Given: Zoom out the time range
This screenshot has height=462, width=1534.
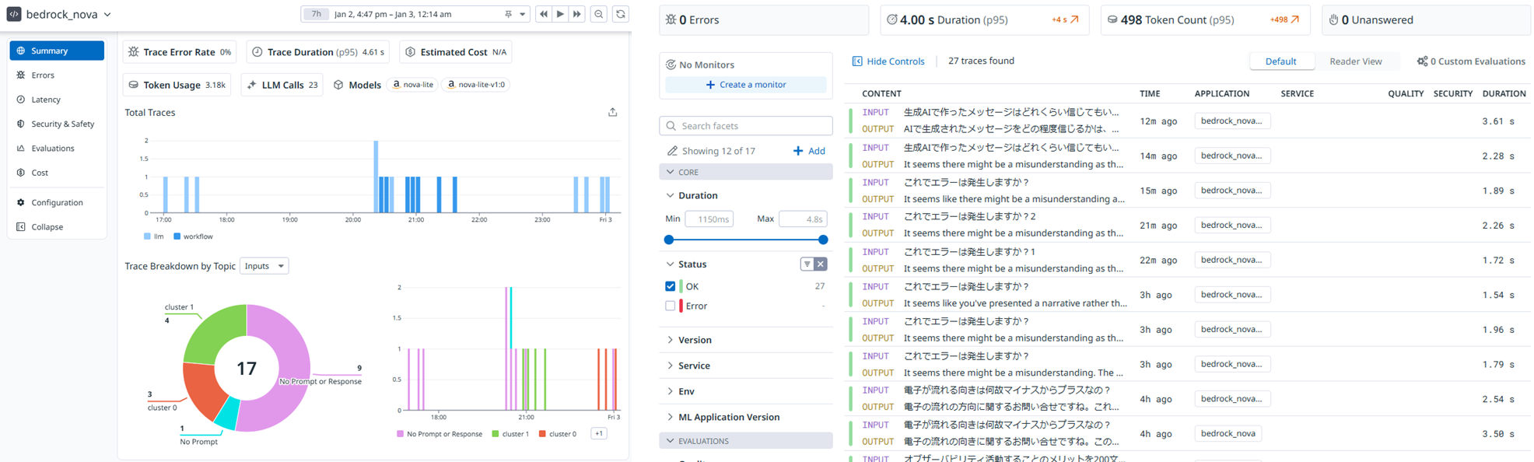Looking at the screenshot, I should pyautogui.click(x=599, y=14).
